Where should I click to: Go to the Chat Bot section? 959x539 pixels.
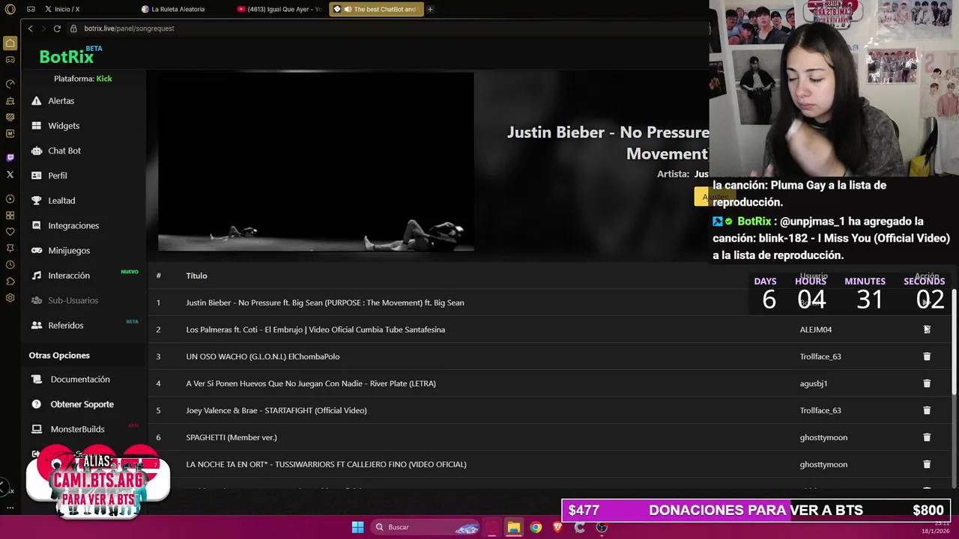pyautogui.click(x=55, y=150)
